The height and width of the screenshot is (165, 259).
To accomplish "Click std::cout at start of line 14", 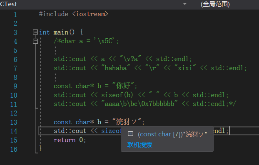I will [70, 131].
